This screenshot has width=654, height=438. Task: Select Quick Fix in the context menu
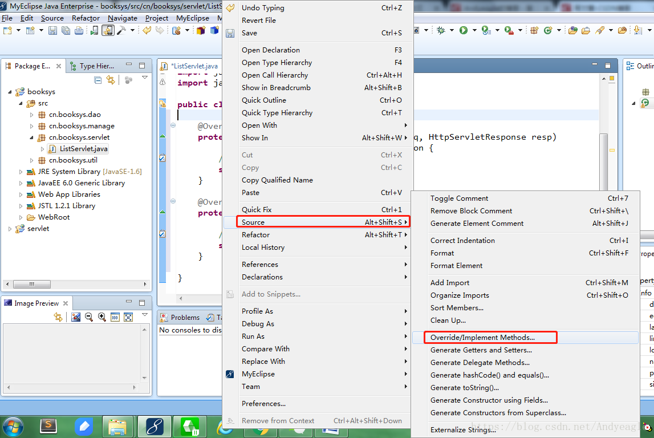click(x=318, y=210)
